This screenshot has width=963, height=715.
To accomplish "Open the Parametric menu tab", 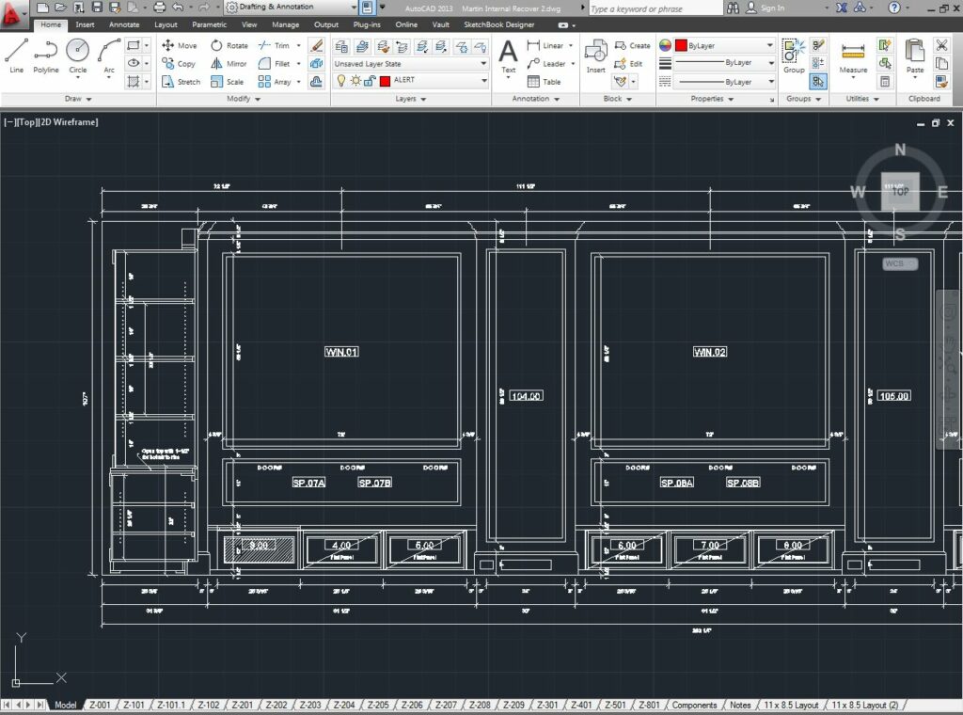I will [208, 24].
